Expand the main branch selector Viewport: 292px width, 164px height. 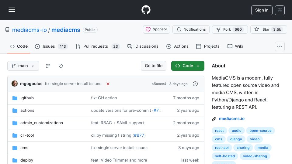23,66
